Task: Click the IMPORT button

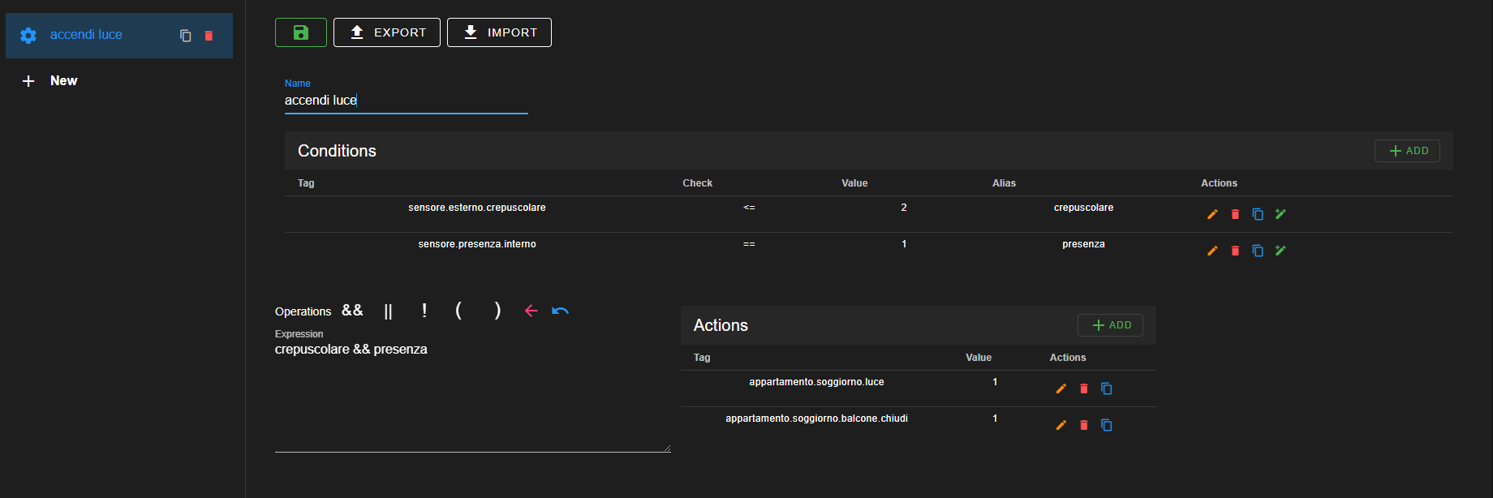Action: (x=499, y=32)
